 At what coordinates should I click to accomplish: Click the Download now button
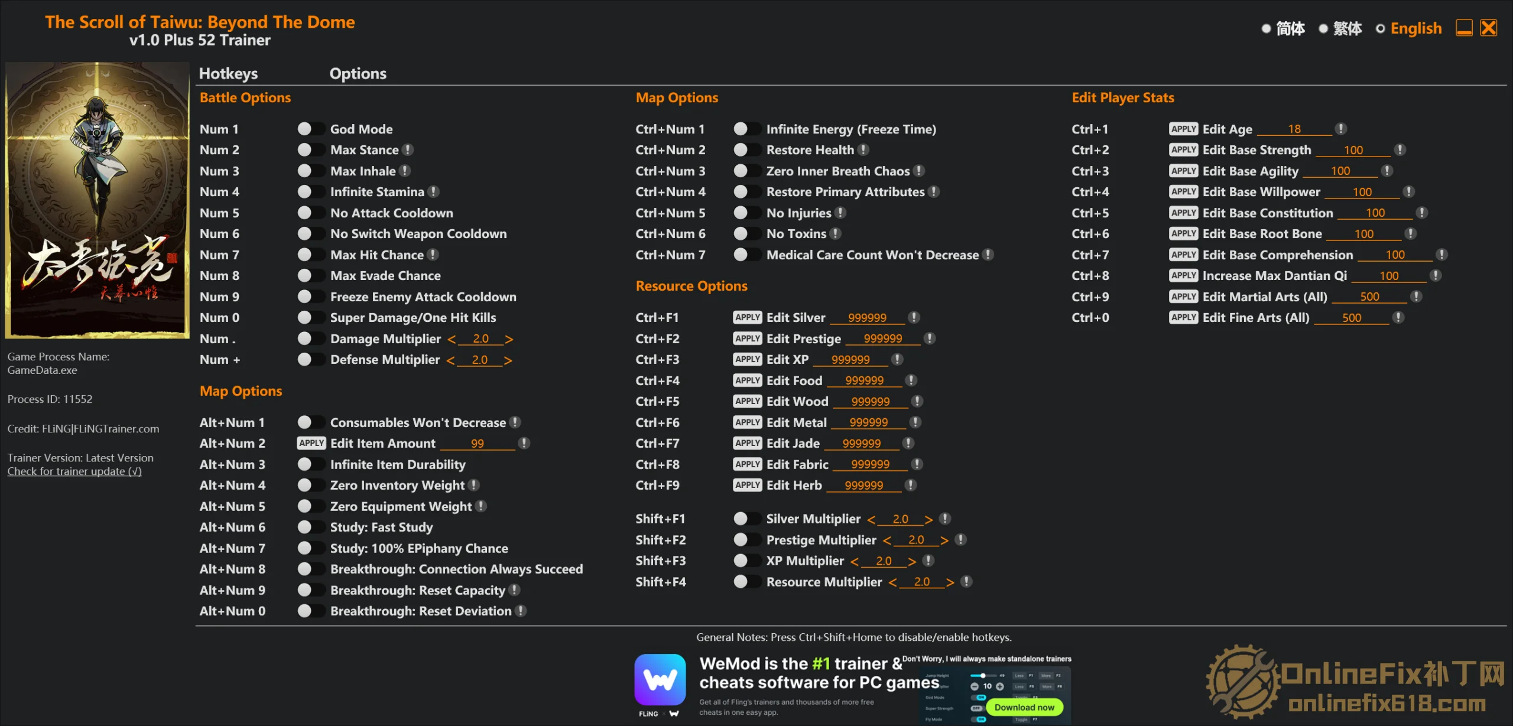click(x=1024, y=707)
